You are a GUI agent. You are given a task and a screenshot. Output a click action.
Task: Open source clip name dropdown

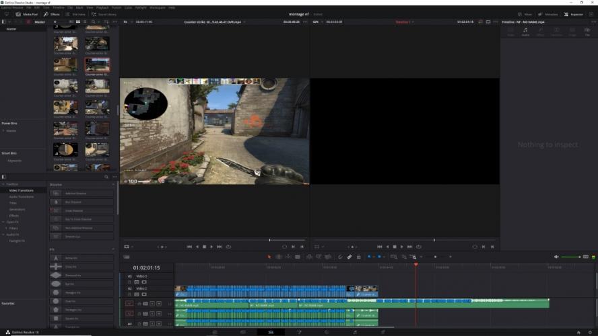tap(245, 22)
